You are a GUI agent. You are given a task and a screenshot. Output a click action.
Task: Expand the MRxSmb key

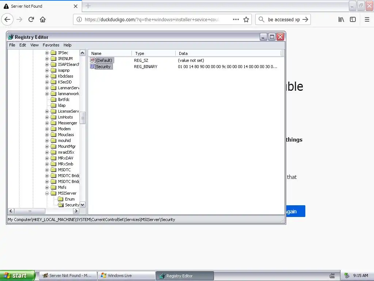(47, 164)
